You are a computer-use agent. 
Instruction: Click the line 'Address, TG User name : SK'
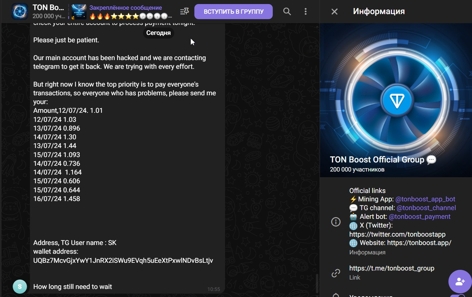pyautogui.click(x=75, y=243)
